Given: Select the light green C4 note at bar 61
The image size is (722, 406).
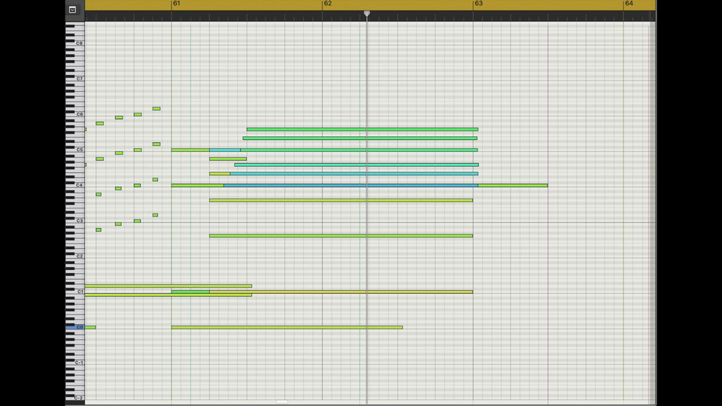Looking at the screenshot, I should pos(198,186).
